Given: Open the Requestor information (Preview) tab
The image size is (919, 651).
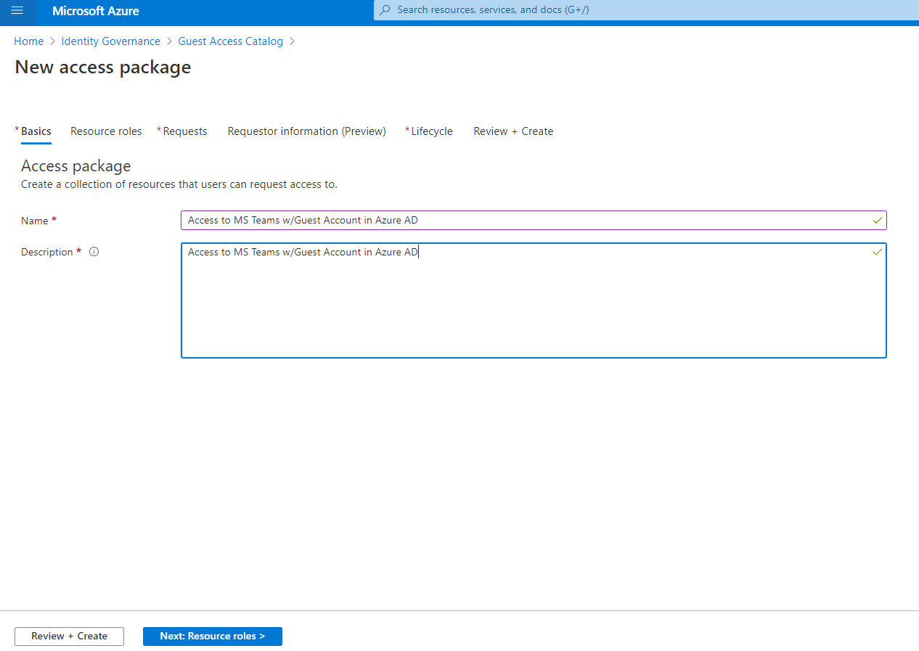Looking at the screenshot, I should click(307, 131).
